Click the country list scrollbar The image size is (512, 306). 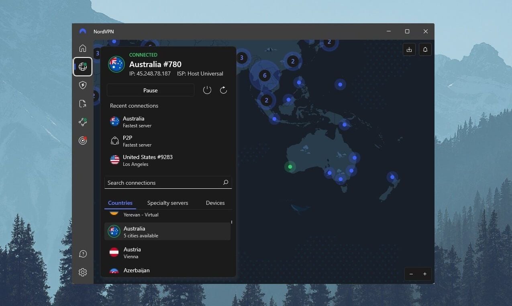[x=232, y=222]
